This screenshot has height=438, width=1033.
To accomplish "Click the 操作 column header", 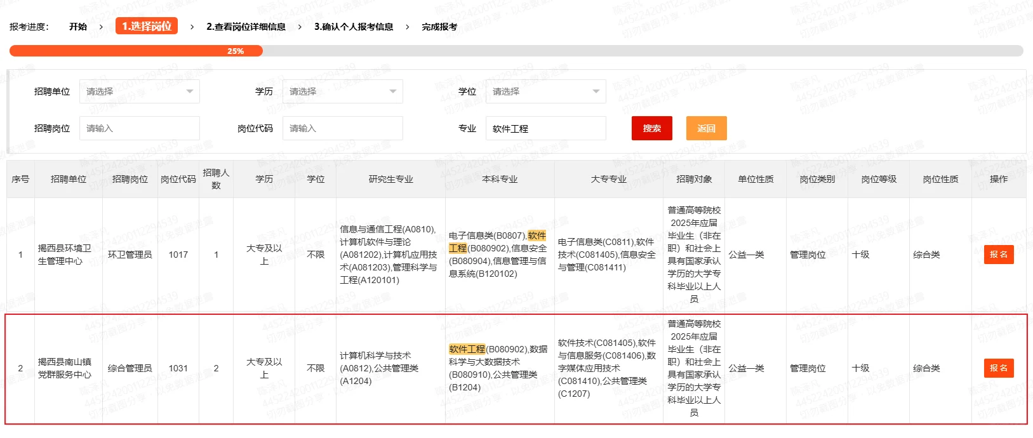I will tap(999, 179).
